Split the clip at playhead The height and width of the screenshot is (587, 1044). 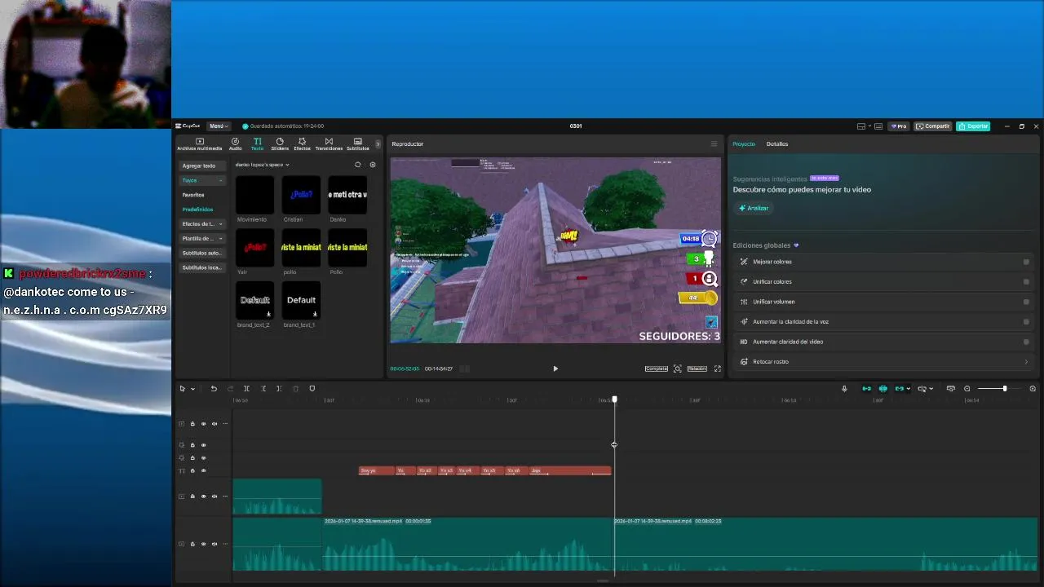click(246, 389)
